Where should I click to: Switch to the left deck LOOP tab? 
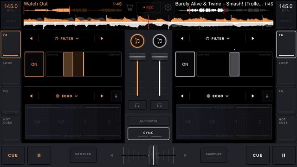click(x=11, y=72)
